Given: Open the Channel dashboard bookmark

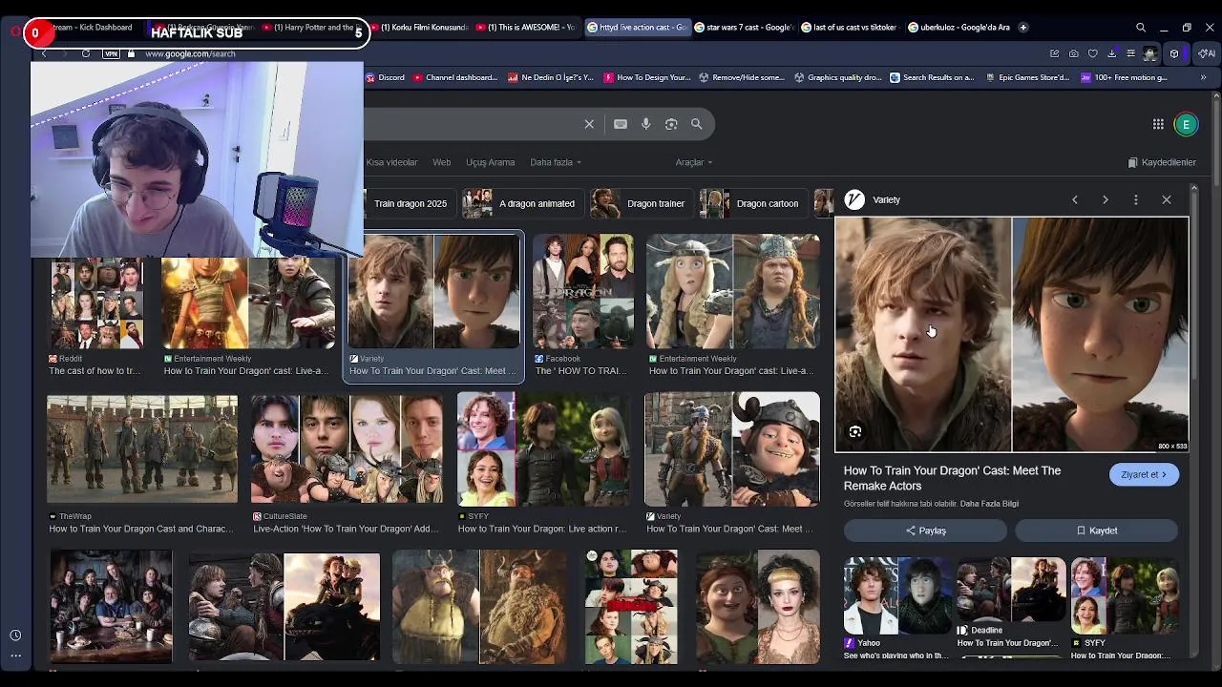Looking at the screenshot, I should pyautogui.click(x=455, y=77).
